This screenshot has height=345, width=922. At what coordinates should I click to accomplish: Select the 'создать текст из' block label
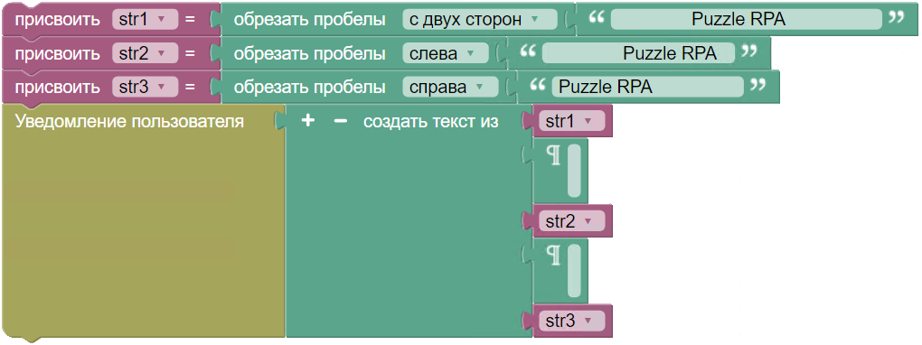click(431, 122)
